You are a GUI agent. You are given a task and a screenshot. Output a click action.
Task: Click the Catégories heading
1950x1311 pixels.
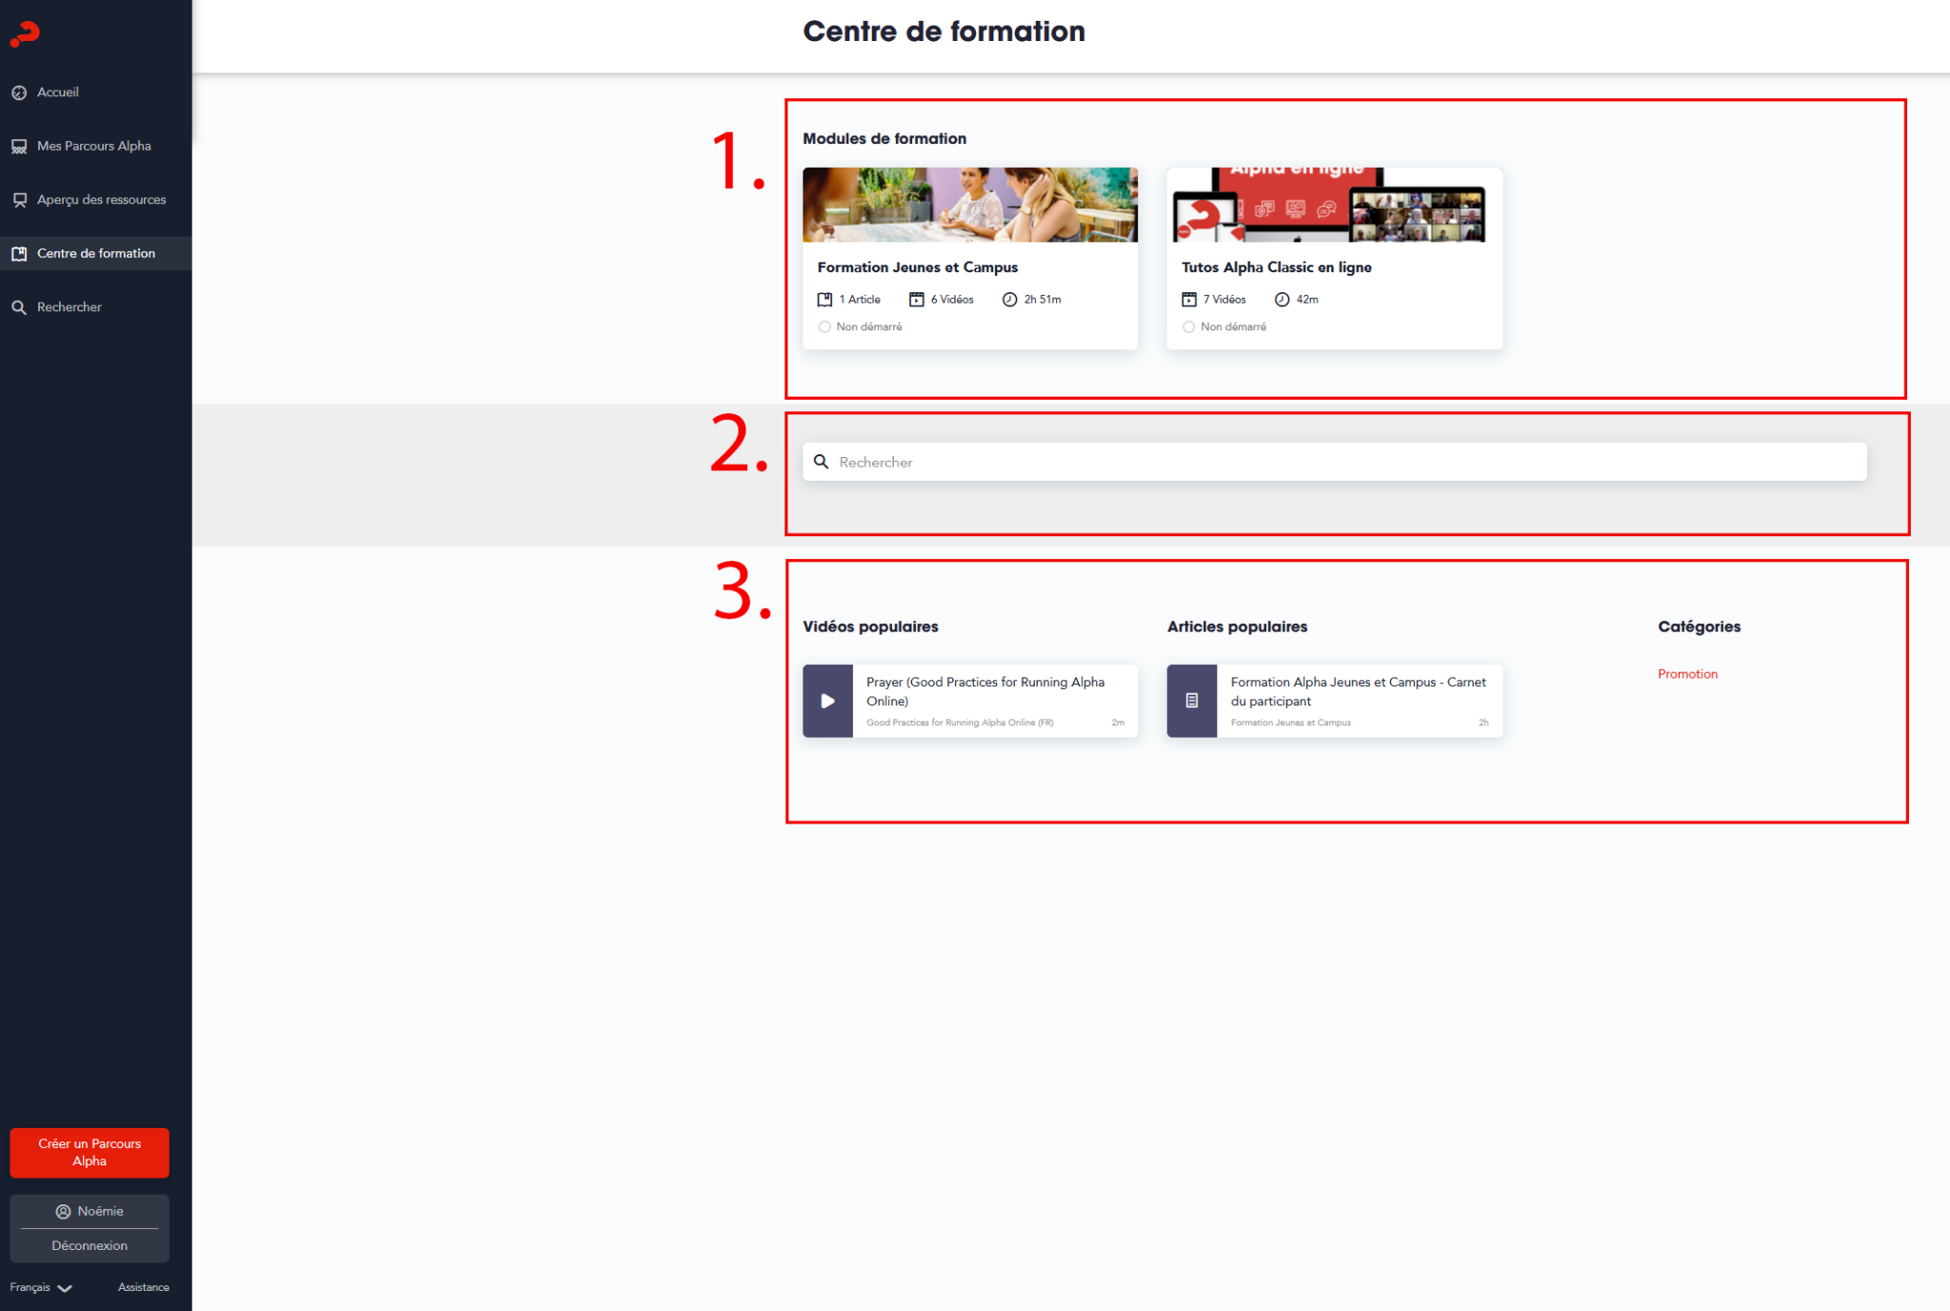point(1699,626)
